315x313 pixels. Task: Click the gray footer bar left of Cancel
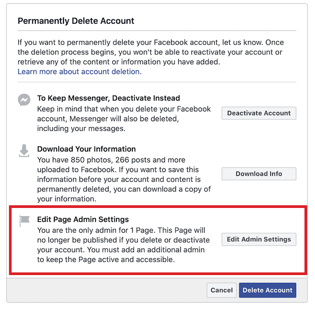tap(107, 290)
